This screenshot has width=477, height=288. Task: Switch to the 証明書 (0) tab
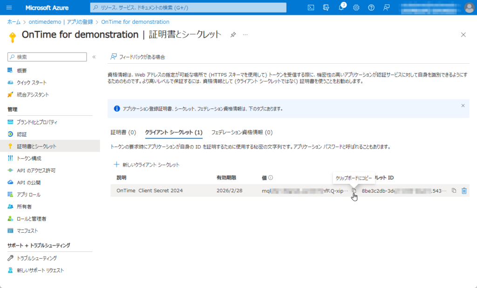click(123, 133)
